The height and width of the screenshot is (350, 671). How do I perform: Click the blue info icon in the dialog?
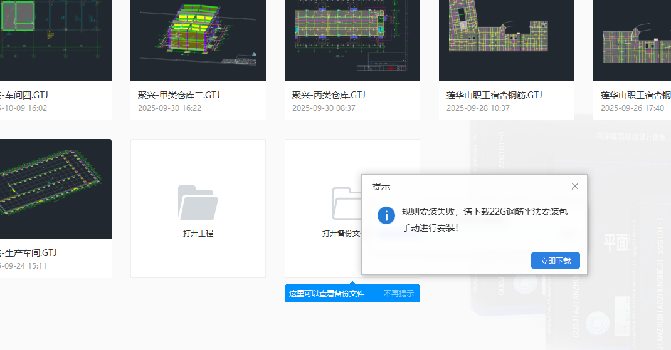(386, 215)
